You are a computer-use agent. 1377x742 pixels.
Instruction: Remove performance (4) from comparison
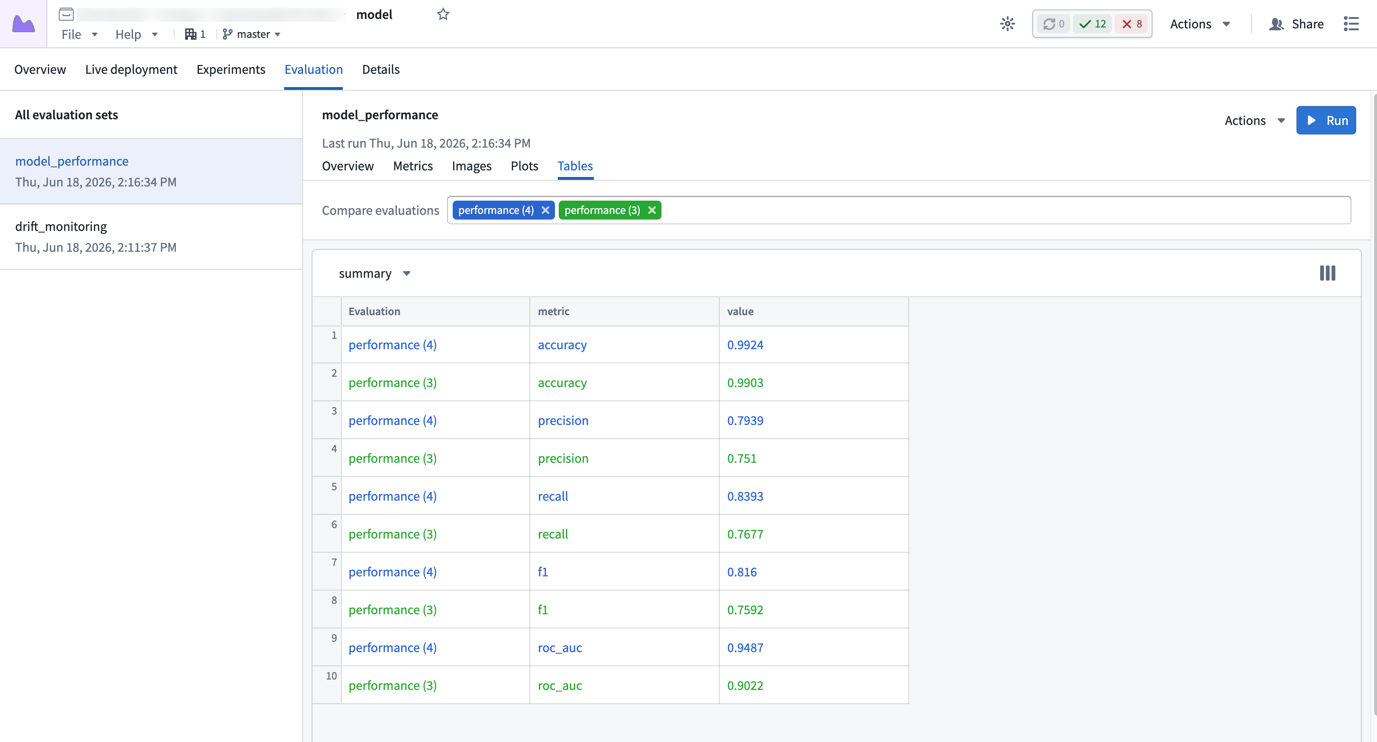545,210
